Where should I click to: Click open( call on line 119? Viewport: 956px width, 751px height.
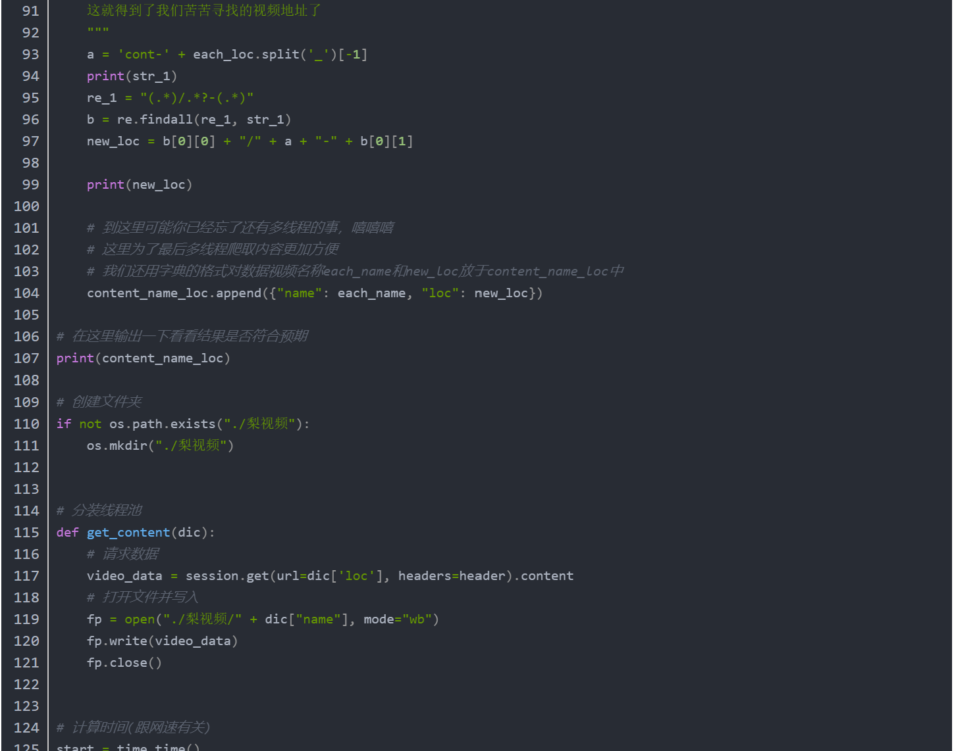pos(144,619)
